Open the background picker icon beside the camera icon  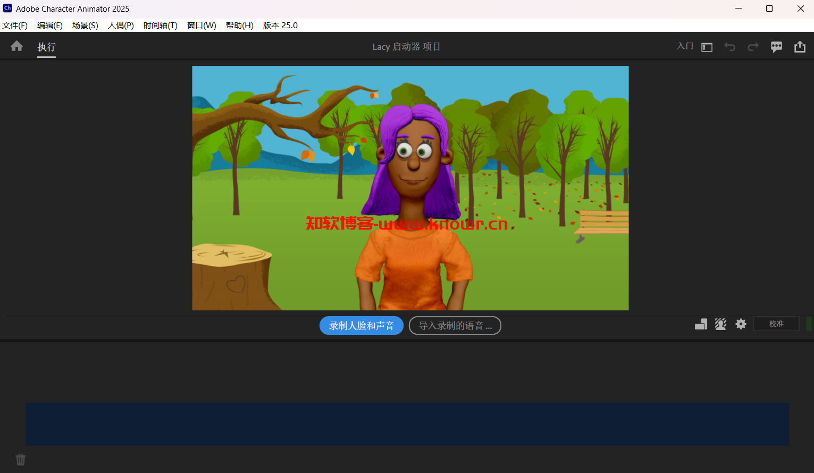(701, 324)
